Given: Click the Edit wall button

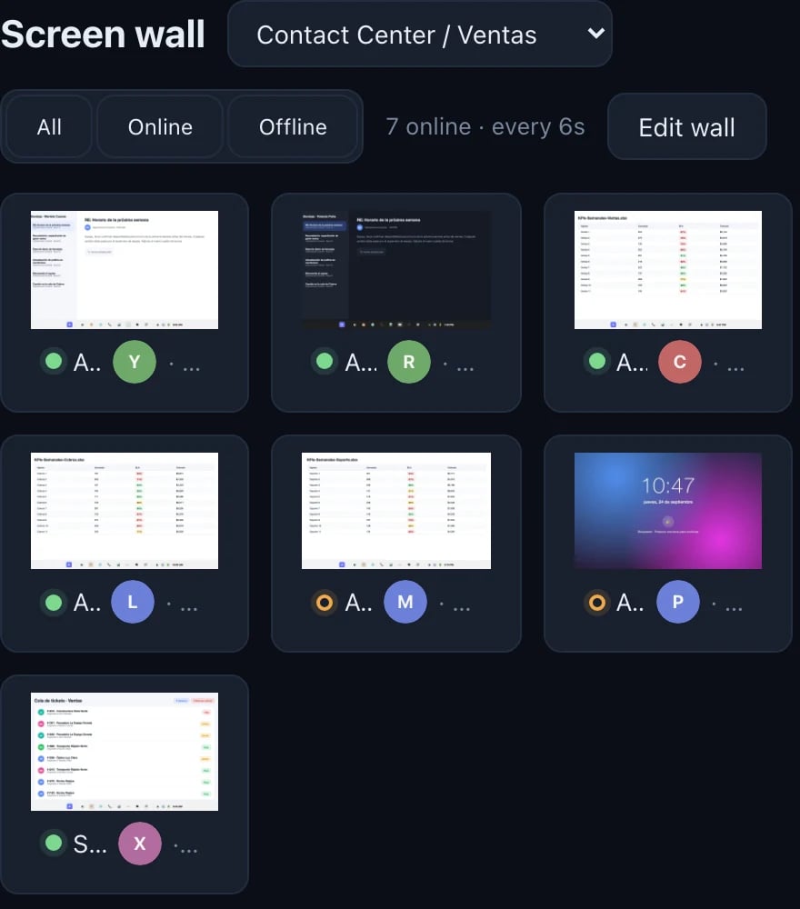Looking at the screenshot, I should click(687, 127).
